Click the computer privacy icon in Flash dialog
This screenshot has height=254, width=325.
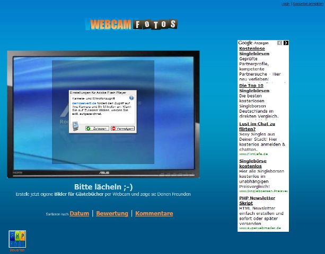[x=75, y=126]
